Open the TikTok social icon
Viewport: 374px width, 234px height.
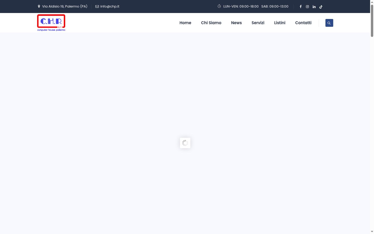coord(321,7)
